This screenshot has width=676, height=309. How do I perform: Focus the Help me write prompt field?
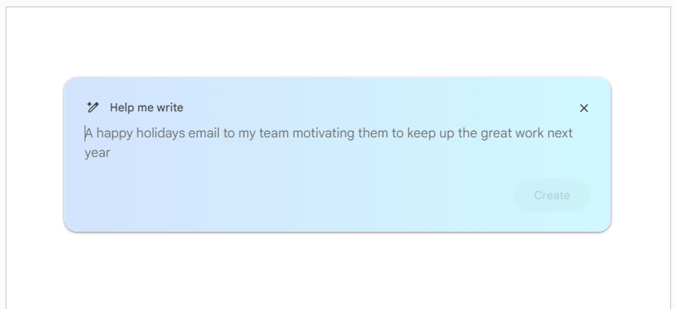[x=329, y=142]
